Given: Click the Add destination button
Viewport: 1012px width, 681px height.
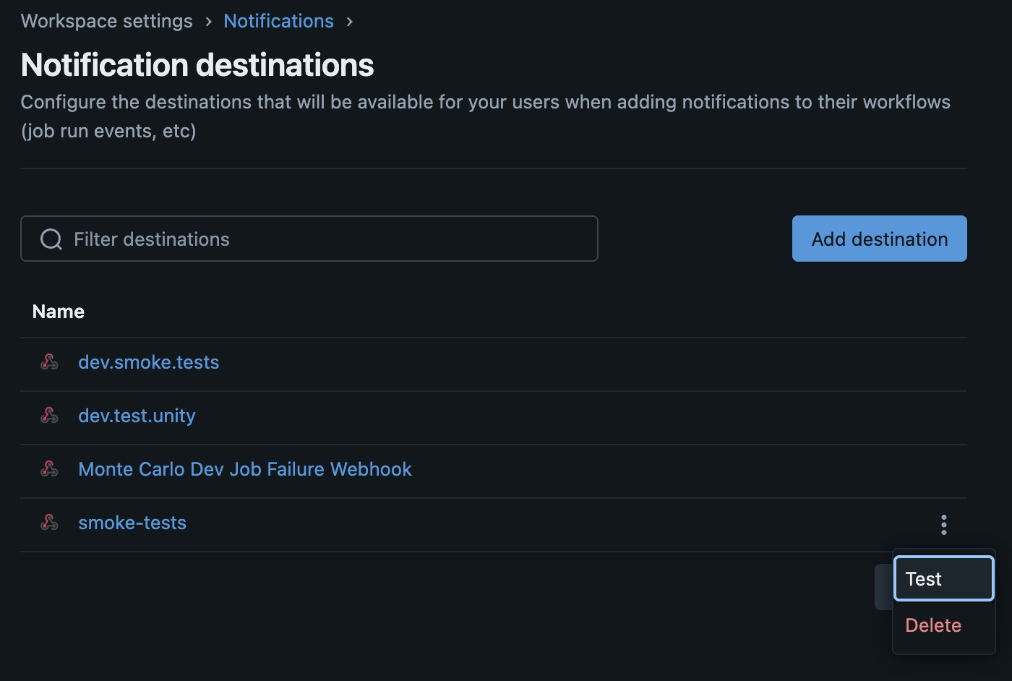Looking at the screenshot, I should (880, 239).
